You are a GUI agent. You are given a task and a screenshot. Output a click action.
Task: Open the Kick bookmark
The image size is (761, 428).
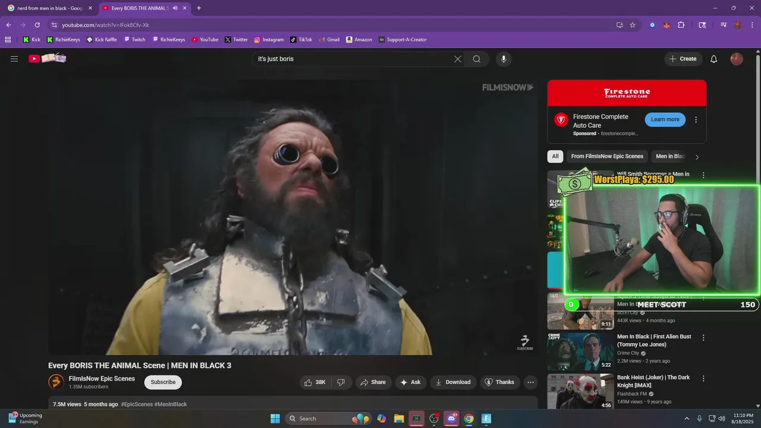tap(32, 40)
